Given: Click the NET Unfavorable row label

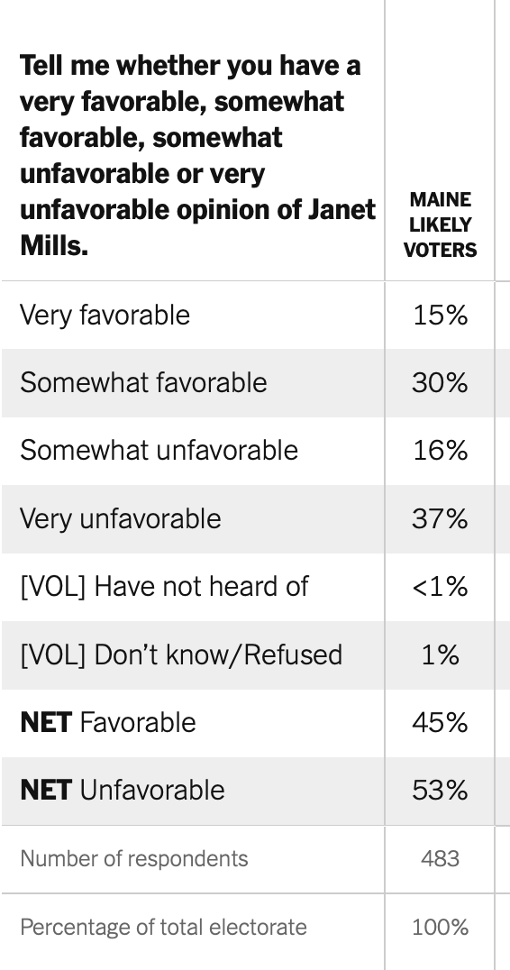Looking at the screenshot, I should (x=123, y=790).
